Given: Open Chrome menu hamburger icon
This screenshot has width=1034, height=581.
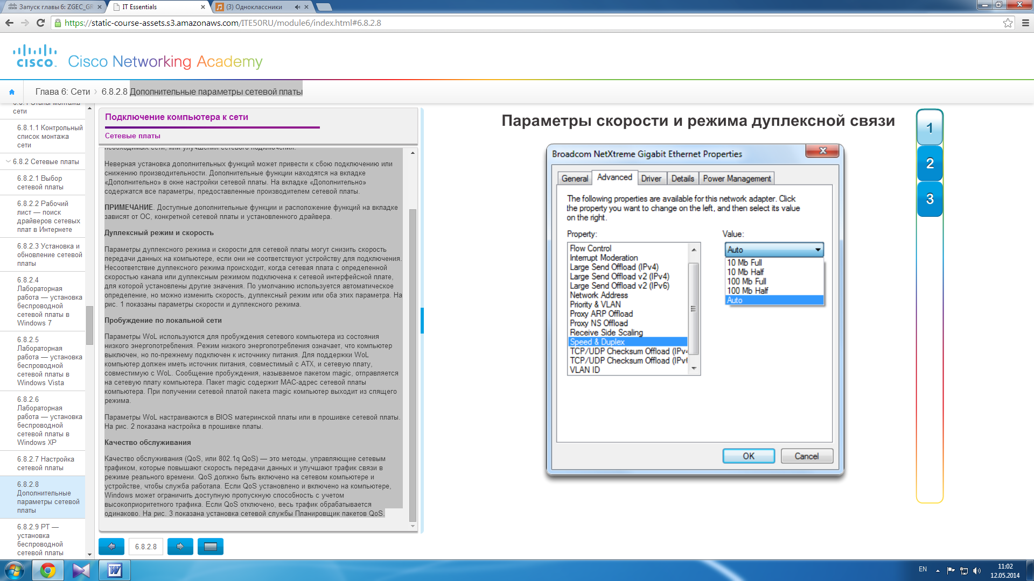Looking at the screenshot, I should click(x=1025, y=23).
